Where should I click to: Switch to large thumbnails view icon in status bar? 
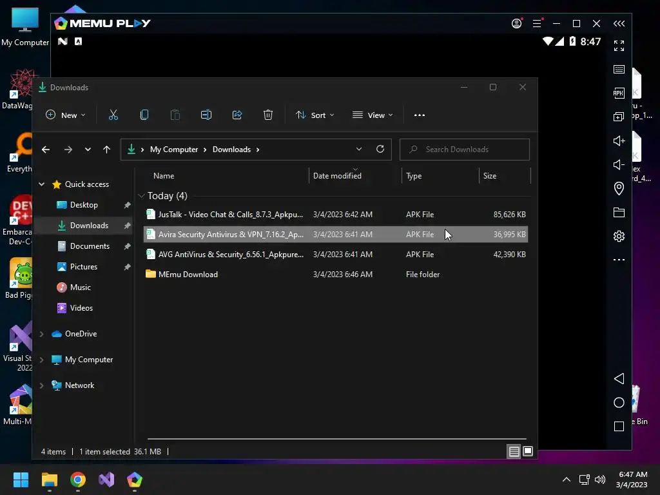(x=527, y=452)
